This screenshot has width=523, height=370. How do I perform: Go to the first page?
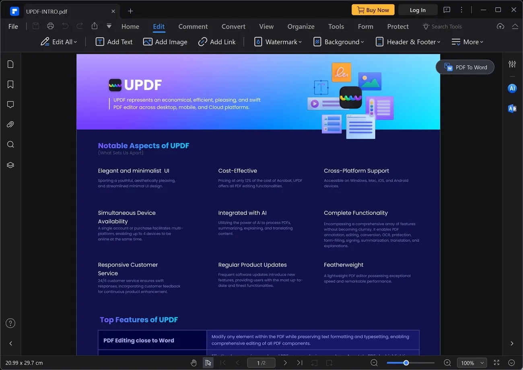(x=223, y=363)
